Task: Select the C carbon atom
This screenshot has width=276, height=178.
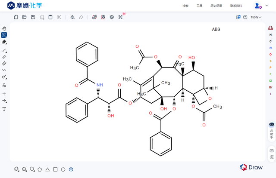Action: point(270,41)
